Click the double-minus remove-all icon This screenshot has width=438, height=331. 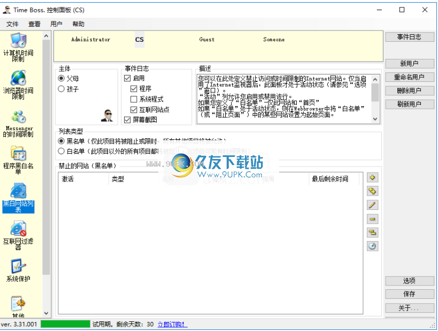coord(372,232)
